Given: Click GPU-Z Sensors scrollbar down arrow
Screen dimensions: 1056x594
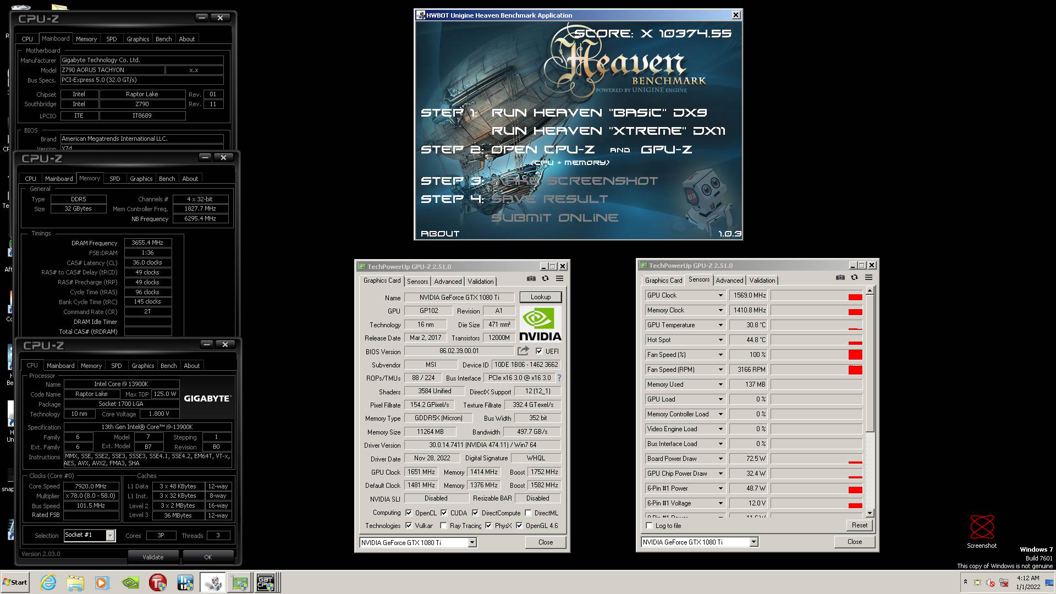Looking at the screenshot, I should click(x=870, y=513).
